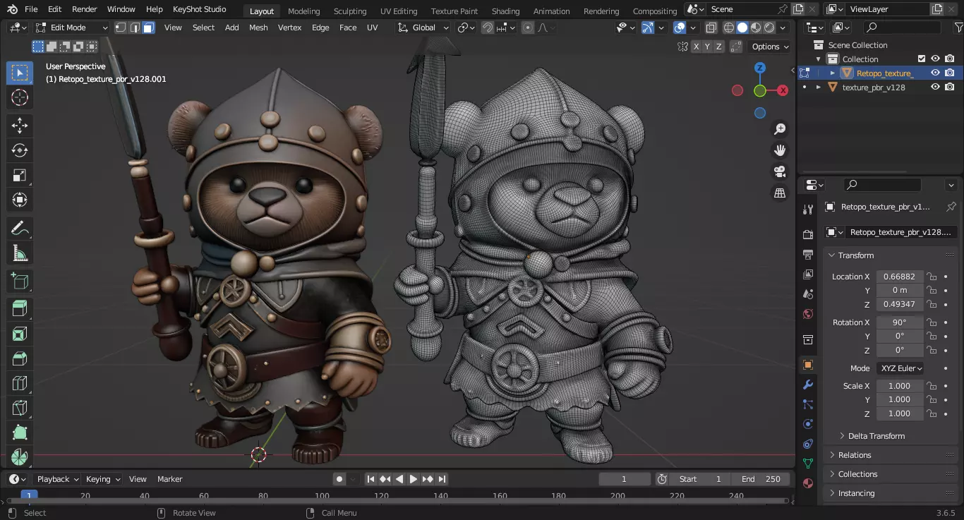Lock Location X transform

932,277
